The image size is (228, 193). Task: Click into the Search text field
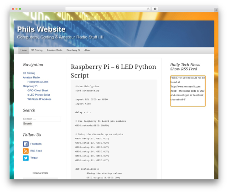42,119
